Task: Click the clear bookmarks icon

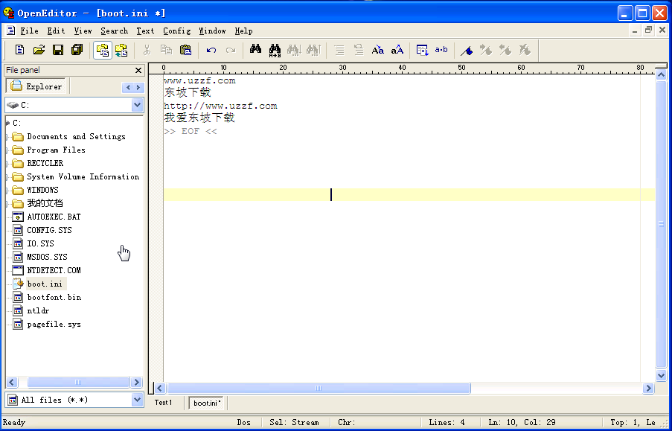Action: click(525, 50)
